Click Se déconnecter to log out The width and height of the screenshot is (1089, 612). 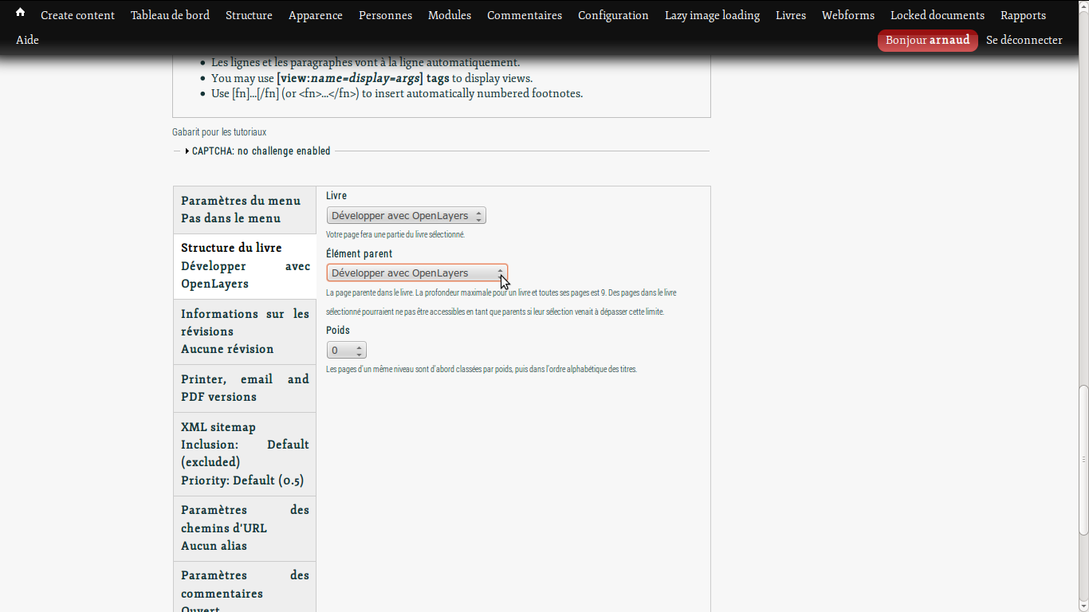pos(1024,40)
